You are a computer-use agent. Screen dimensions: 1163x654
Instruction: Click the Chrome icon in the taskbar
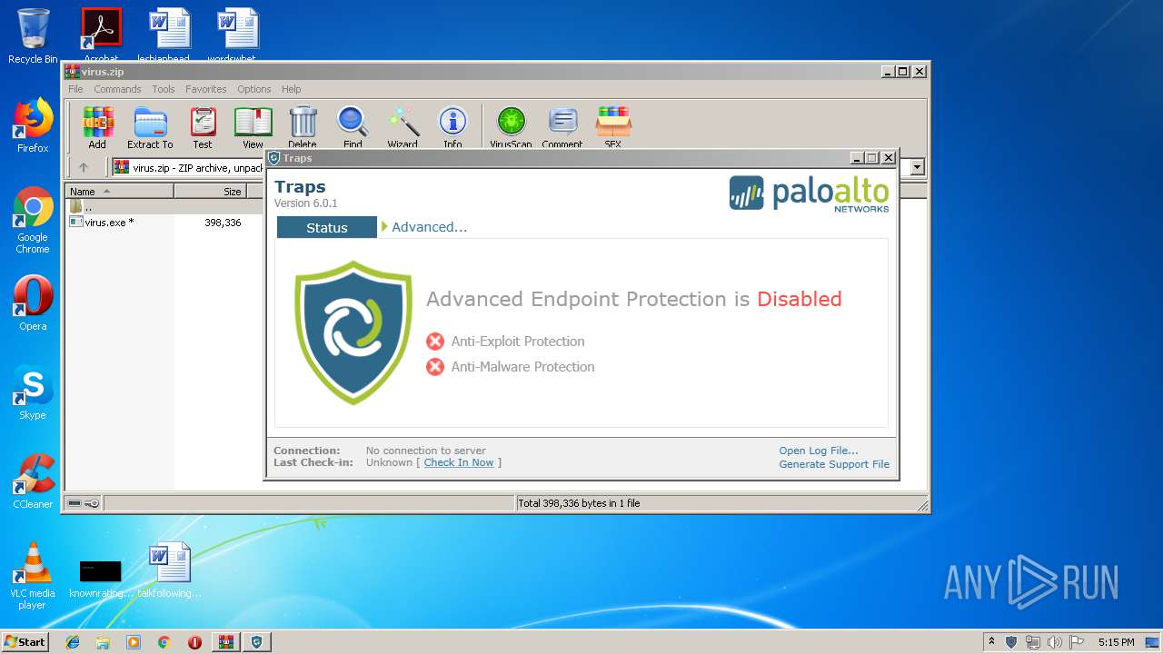[164, 642]
